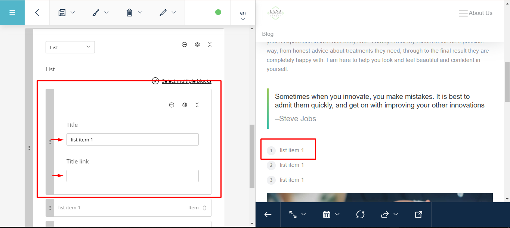The image size is (510, 228).
Task: Click the save disk icon
Action: click(62, 13)
